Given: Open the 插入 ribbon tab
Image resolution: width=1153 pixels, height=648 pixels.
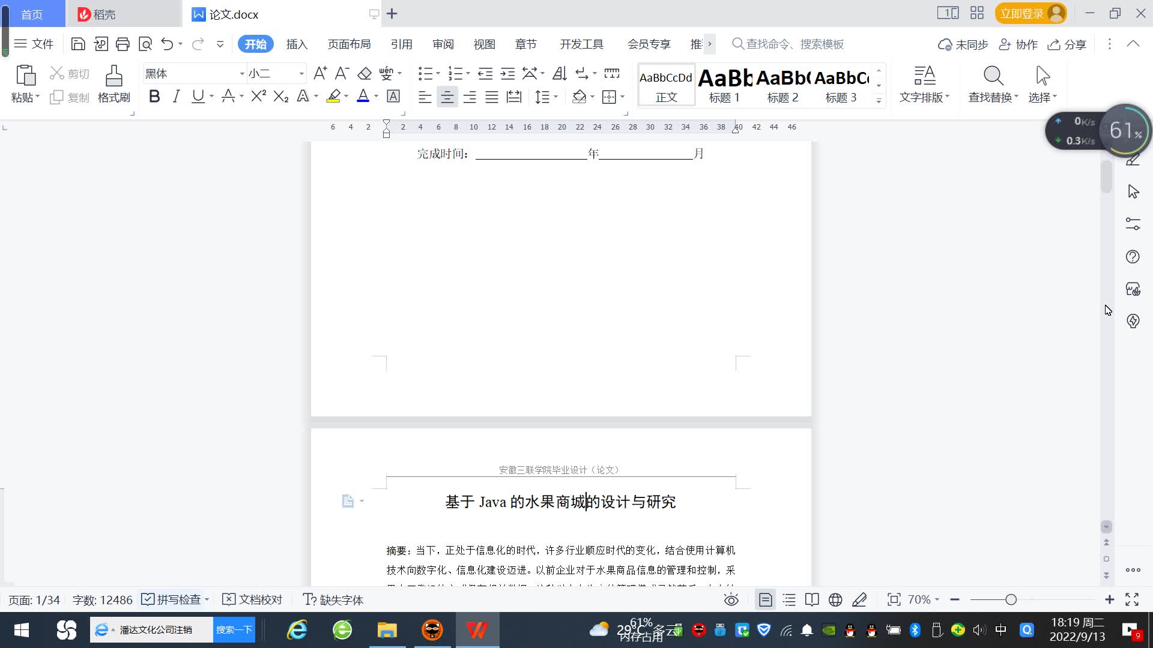Looking at the screenshot, I should tap(297, 44).
